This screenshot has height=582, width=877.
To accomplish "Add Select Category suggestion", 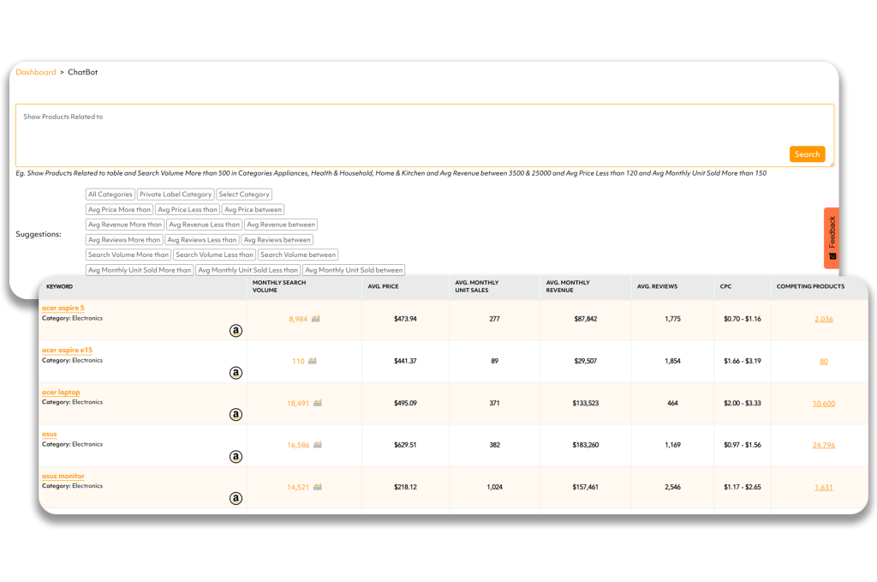I will tap(244, 195).
